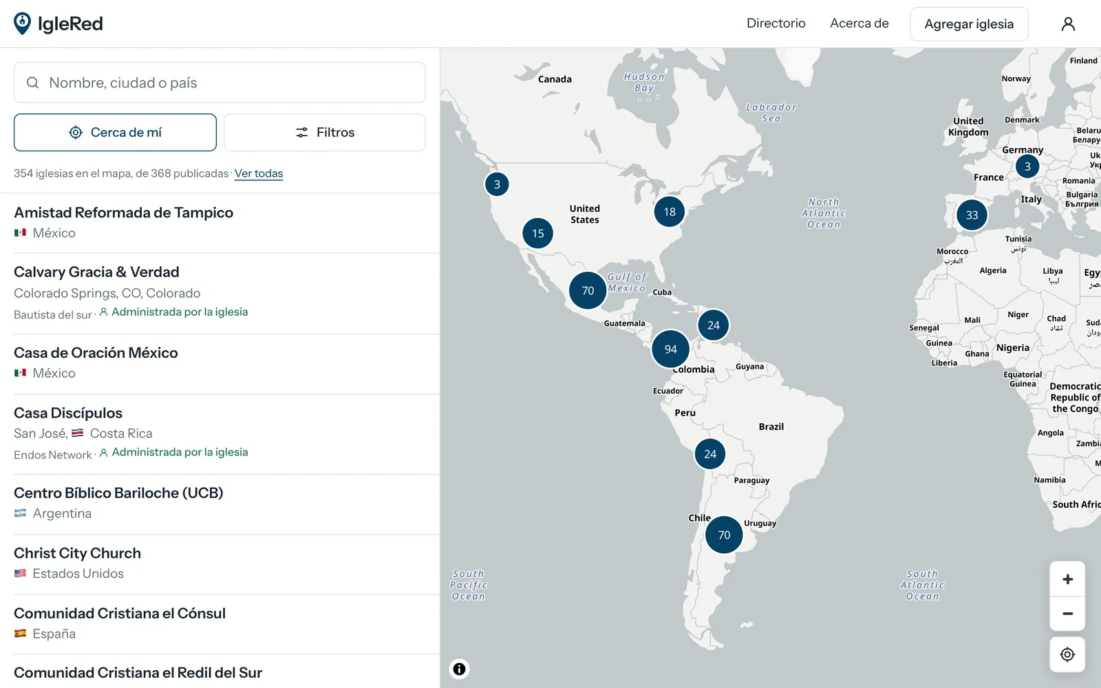Viewport: 1101px width, 688px height.
Task: Click the cluster marker 33 over Spain
Action: coord(972,215)
